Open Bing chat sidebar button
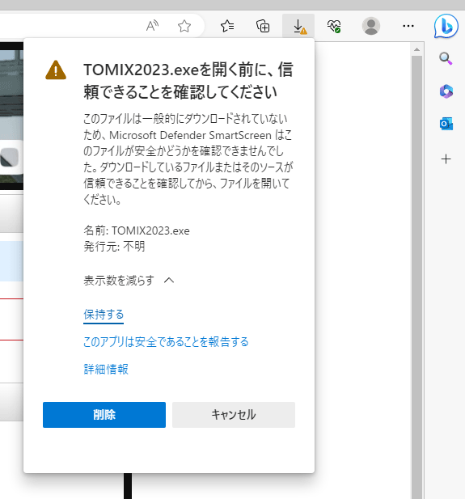 point(446,26)
